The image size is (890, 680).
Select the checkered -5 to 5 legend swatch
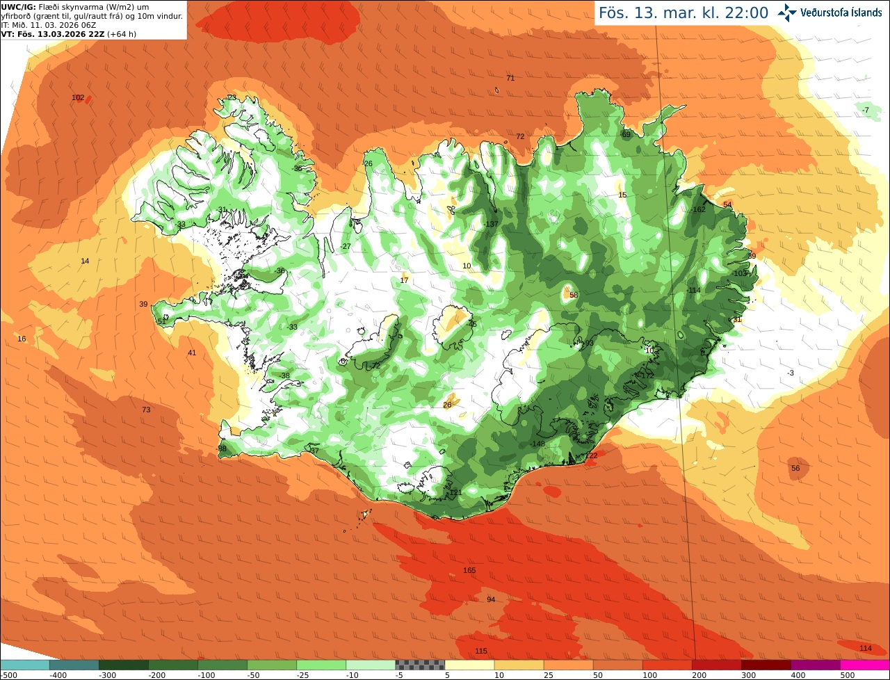420,665
